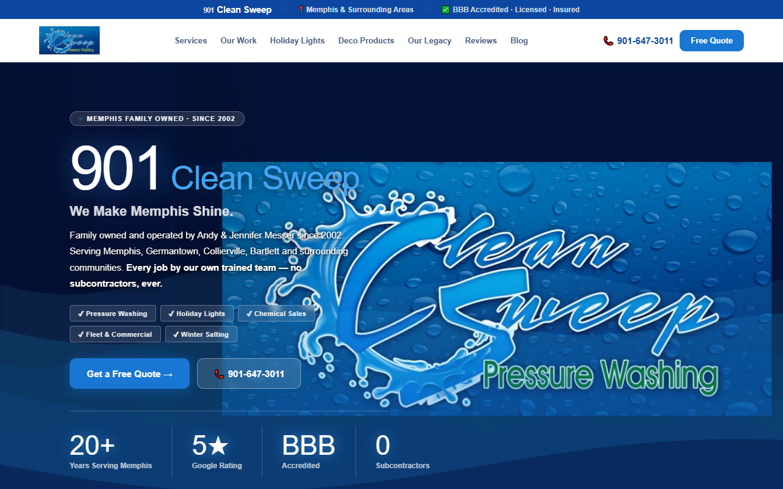Click the Free Quote header button
Image resolution: width=783 pixels, height=489 pixels.
pos(711,41)
